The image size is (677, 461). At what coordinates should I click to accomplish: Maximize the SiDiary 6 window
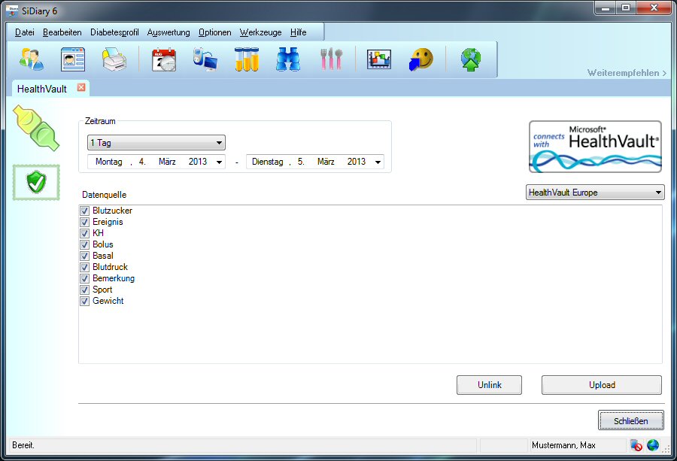pos(626,8)
